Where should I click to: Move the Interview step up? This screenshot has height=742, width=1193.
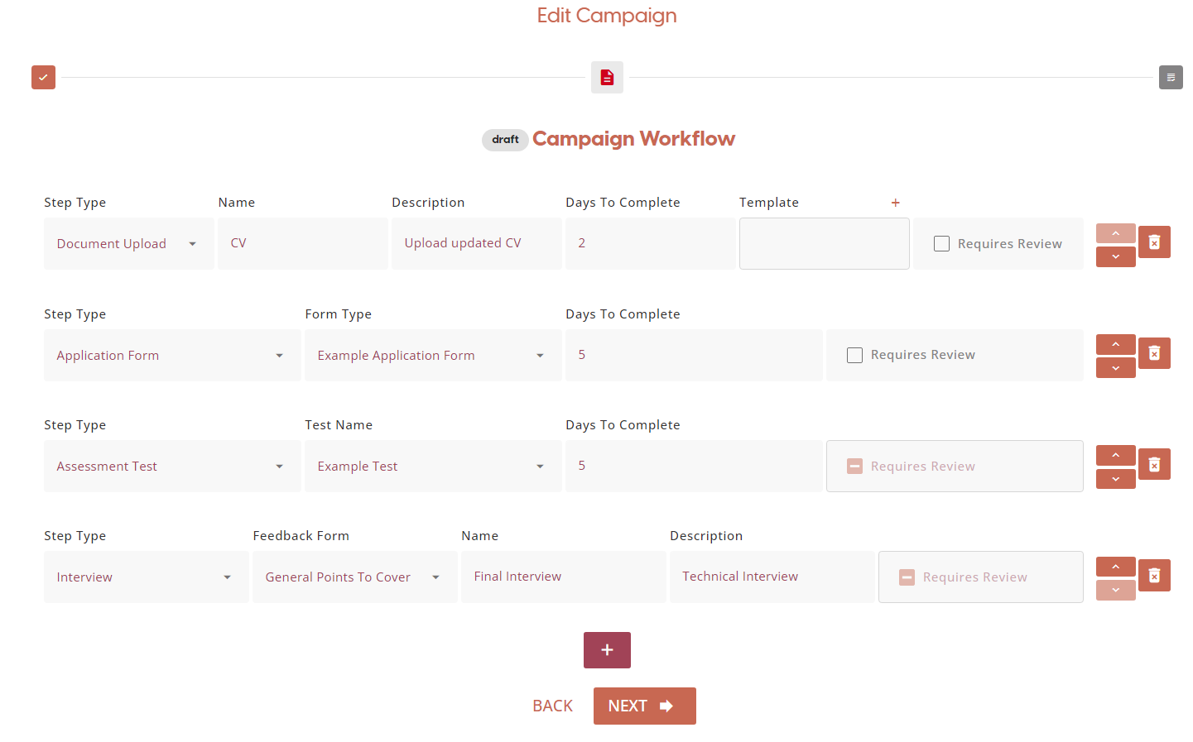(1115, 567)
